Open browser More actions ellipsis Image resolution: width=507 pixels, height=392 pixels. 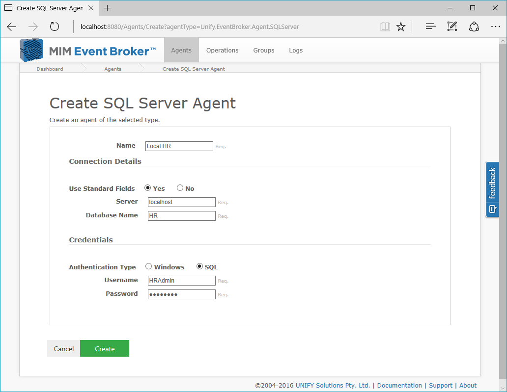(495, 27)
